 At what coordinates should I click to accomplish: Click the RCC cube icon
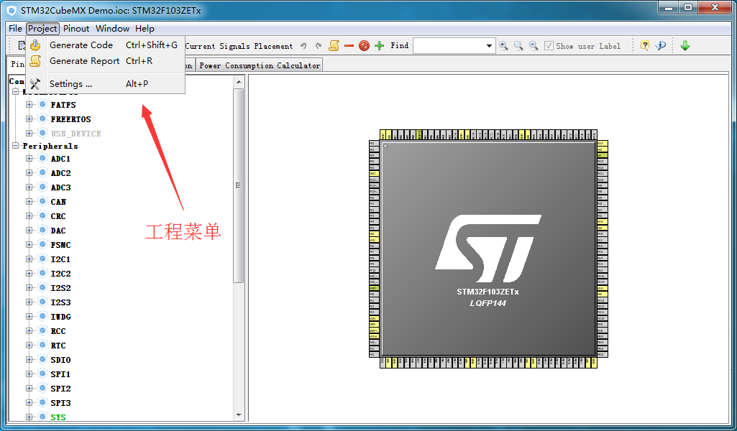[42, 330]
